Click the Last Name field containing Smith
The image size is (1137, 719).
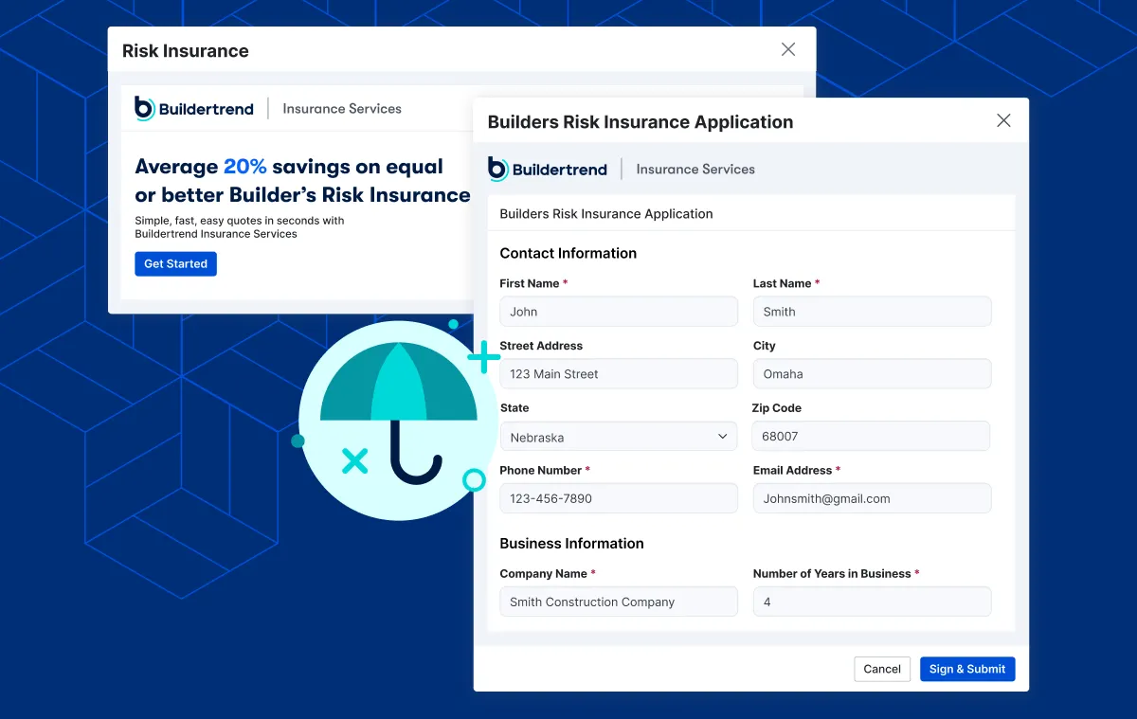tap(873, 312)
